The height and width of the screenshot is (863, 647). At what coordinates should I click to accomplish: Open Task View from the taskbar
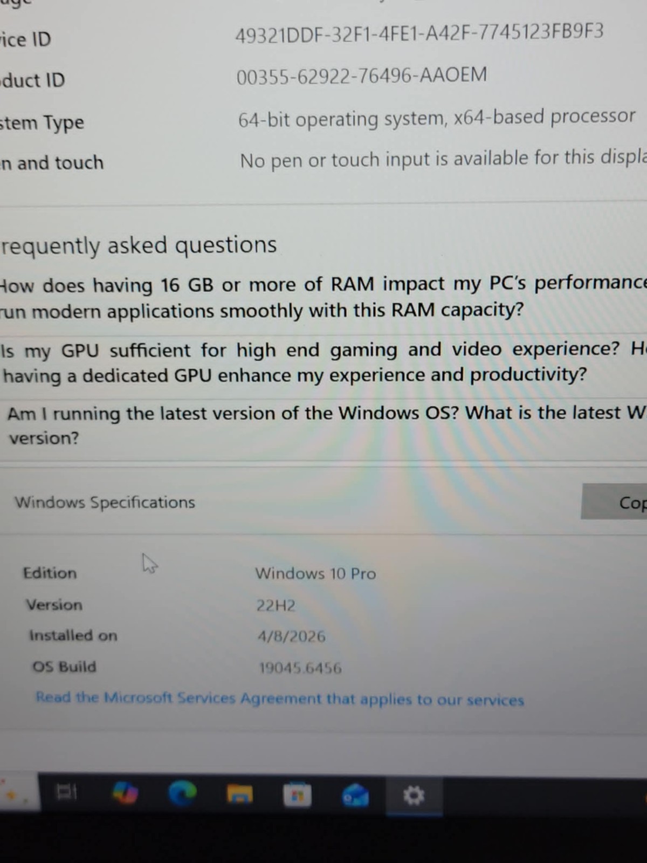(67, 792)
